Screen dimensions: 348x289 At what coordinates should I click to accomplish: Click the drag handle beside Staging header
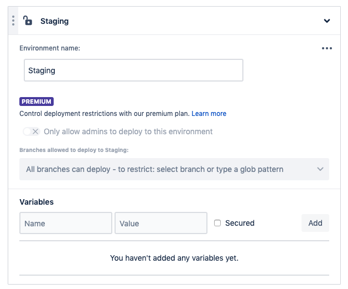tap(13, 21)
